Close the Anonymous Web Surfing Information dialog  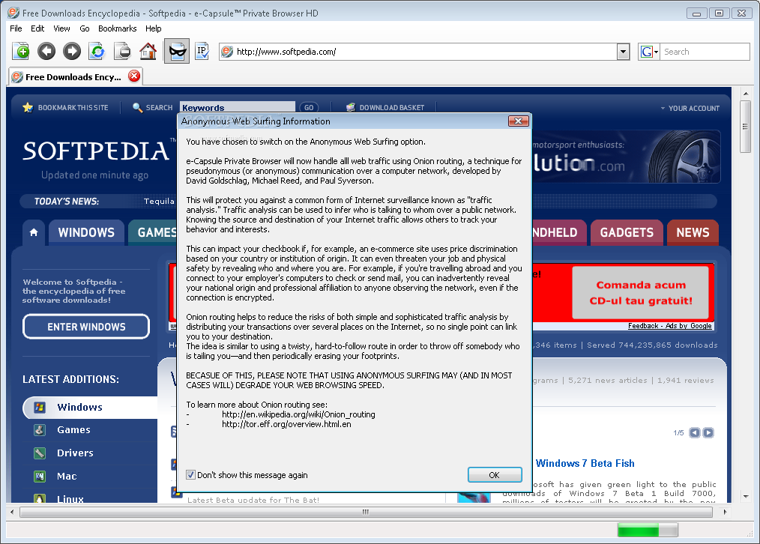518,121
